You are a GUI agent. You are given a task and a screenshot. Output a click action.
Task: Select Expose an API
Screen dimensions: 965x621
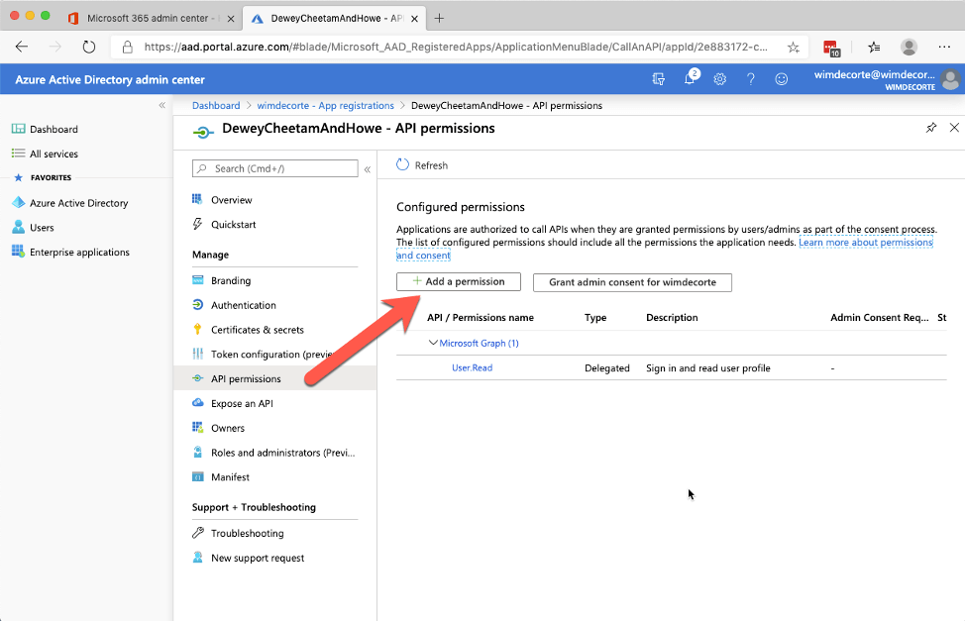[242, 404]
